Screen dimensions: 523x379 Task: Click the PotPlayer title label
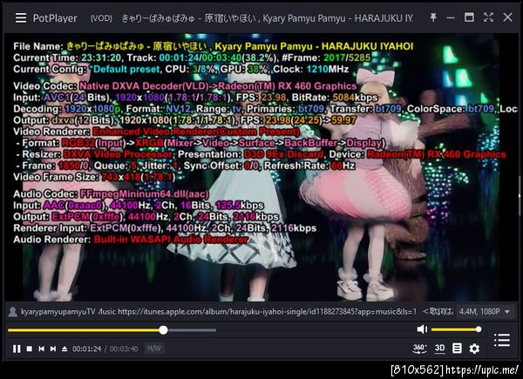pyautogui.click(x=55, y=18)
